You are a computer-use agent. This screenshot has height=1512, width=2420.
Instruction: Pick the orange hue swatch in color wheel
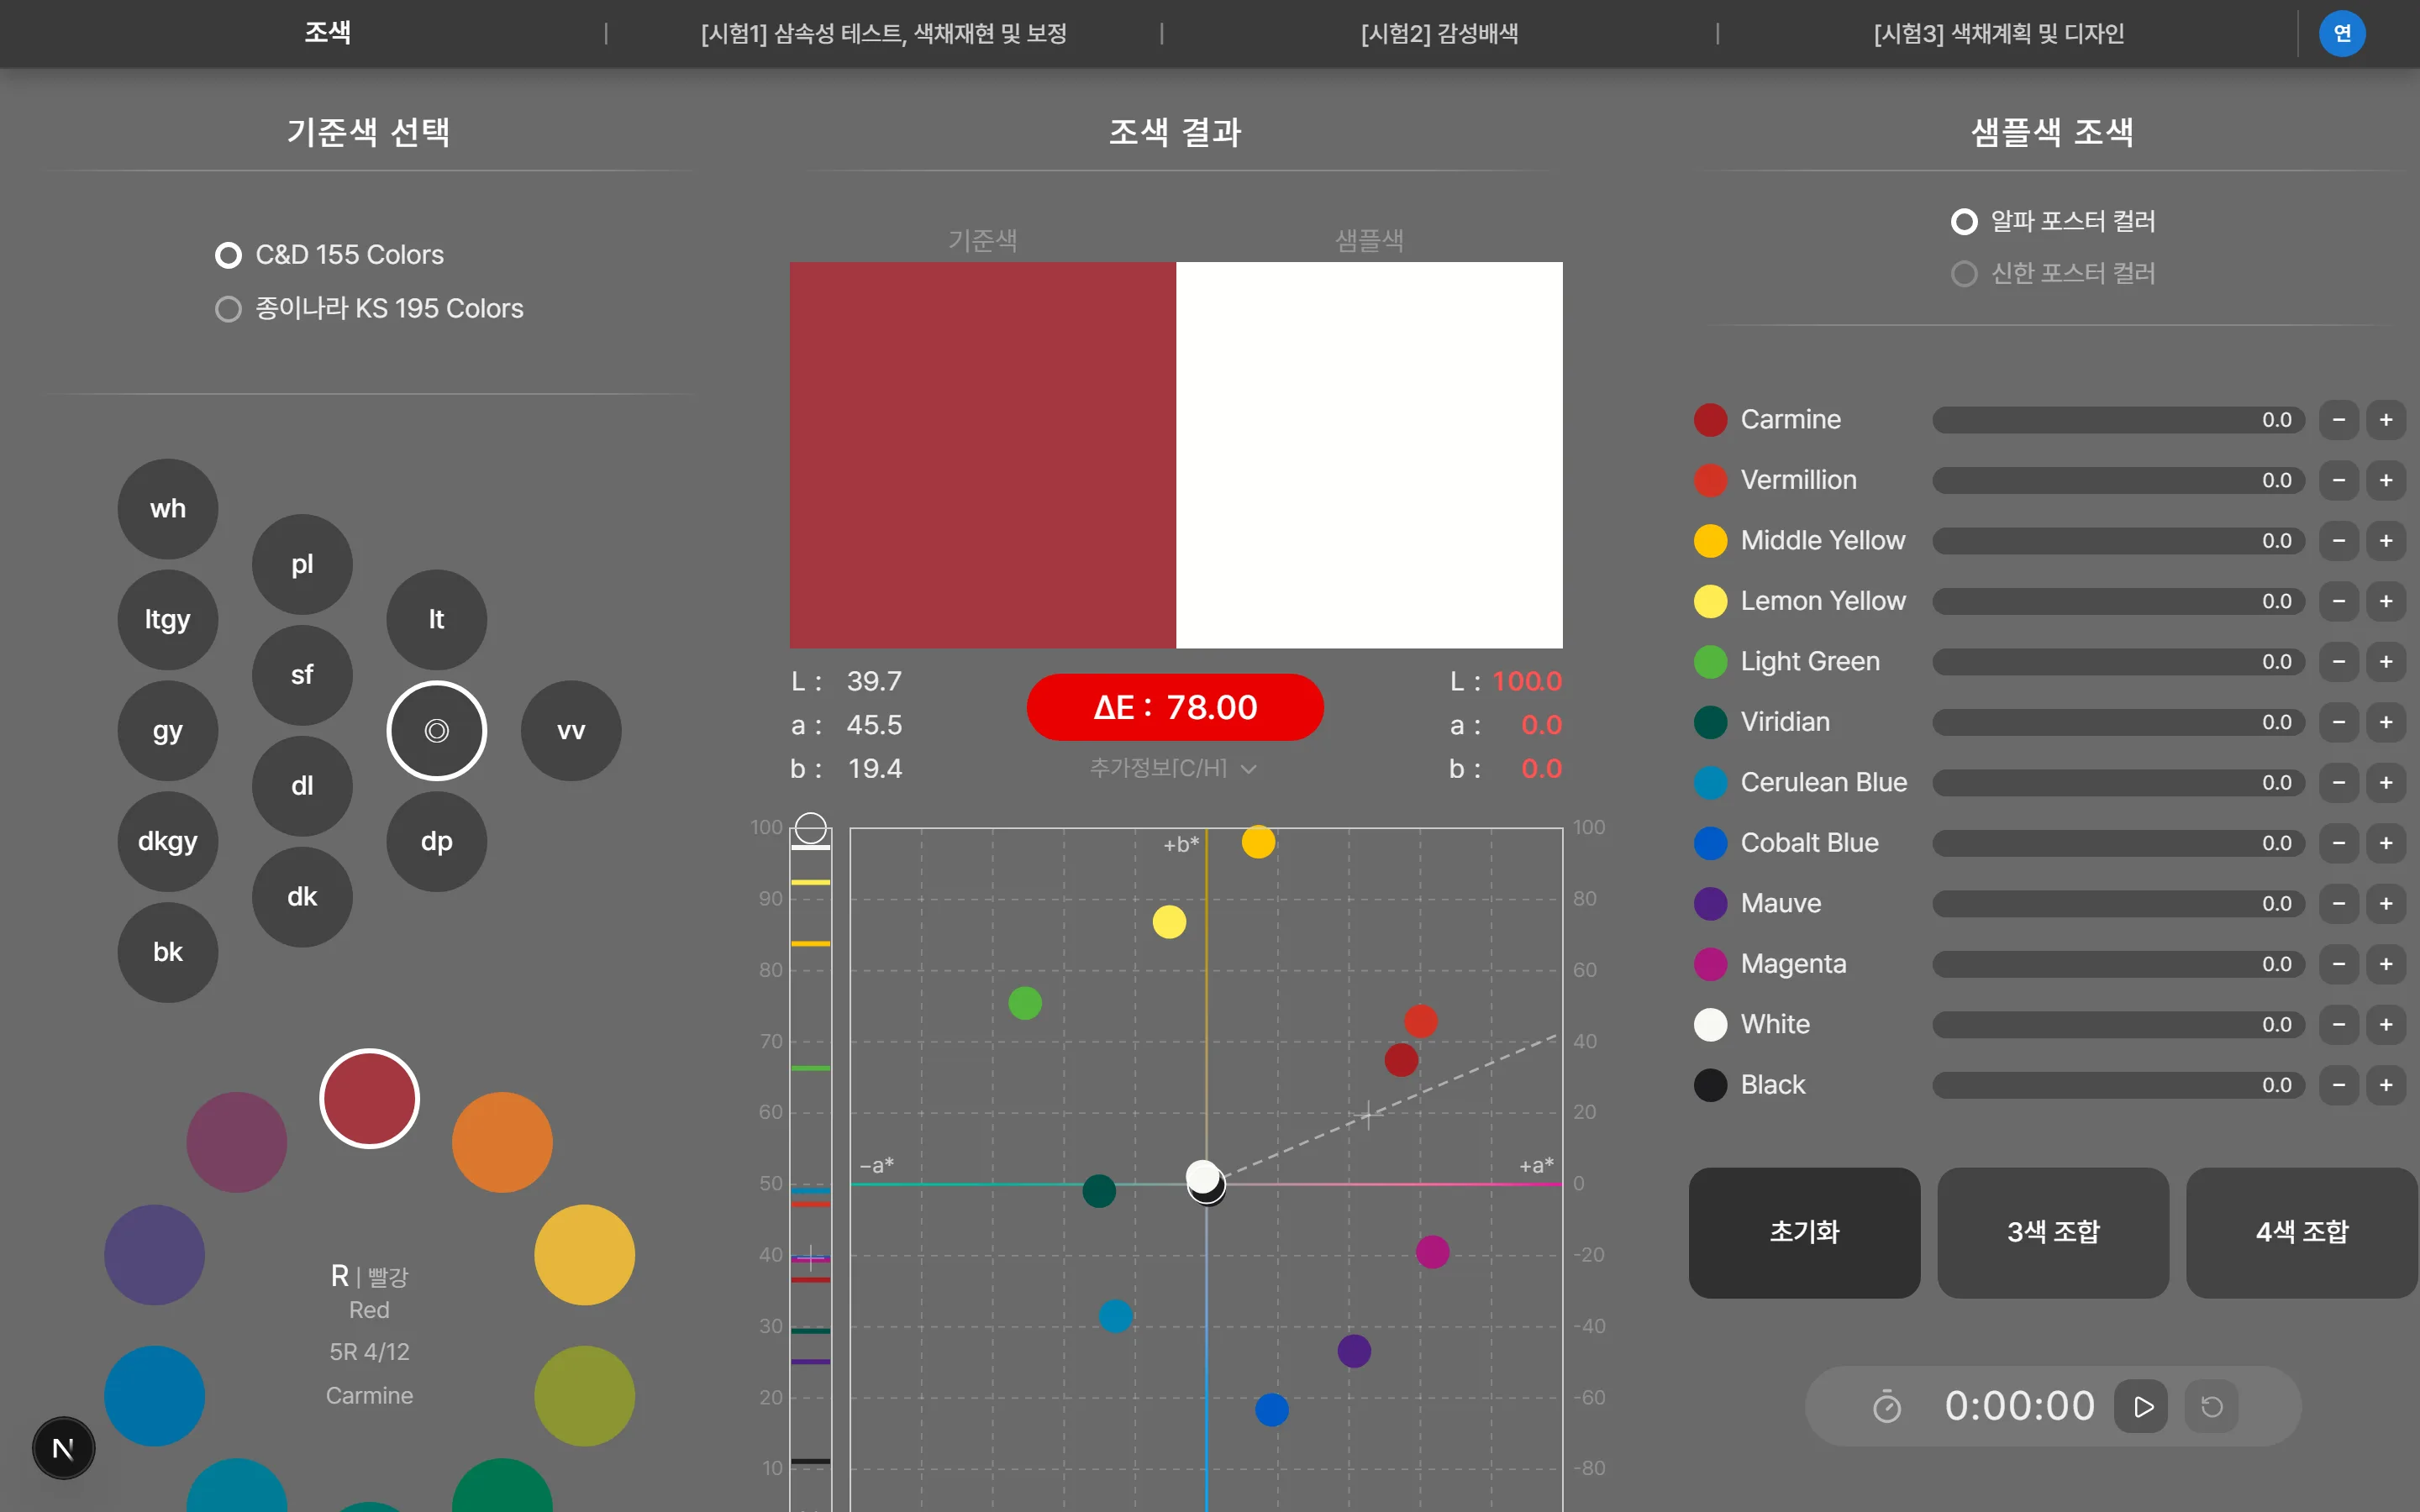pos(502,1142)
